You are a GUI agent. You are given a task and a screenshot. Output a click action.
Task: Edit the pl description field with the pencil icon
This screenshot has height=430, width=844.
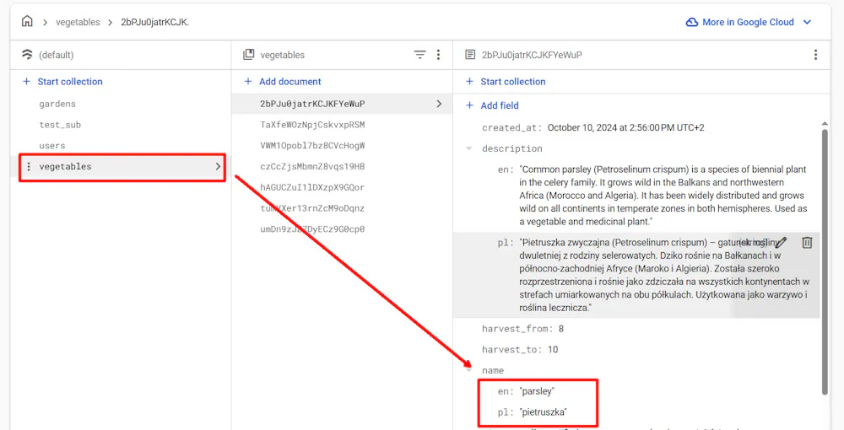coord(781,243)
